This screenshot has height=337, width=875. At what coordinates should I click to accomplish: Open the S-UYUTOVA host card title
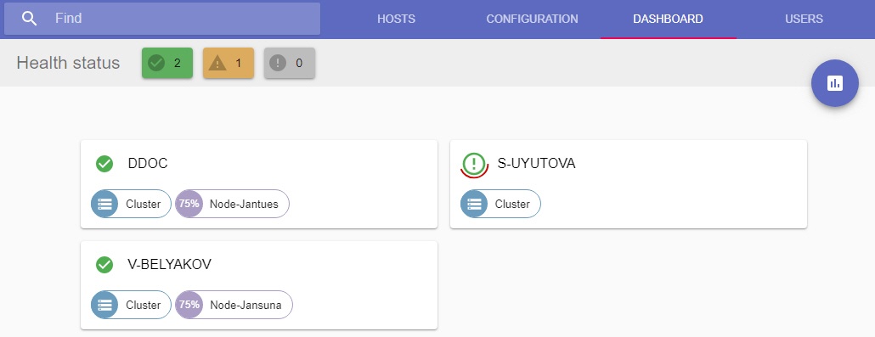coord(536,164)
